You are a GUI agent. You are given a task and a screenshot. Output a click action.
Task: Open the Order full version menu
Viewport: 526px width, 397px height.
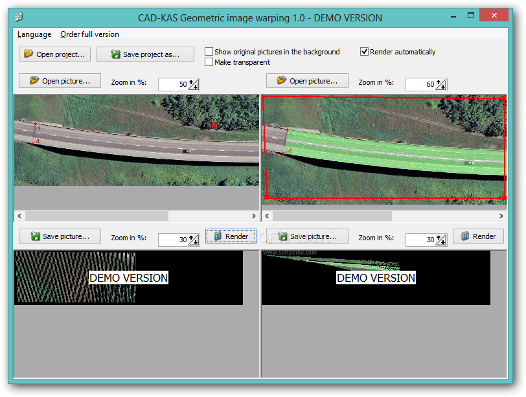(89, 34)
